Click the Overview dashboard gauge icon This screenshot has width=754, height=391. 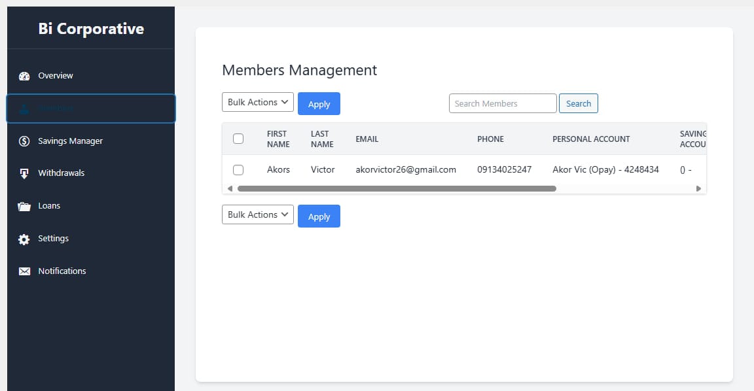click(24, 76)
